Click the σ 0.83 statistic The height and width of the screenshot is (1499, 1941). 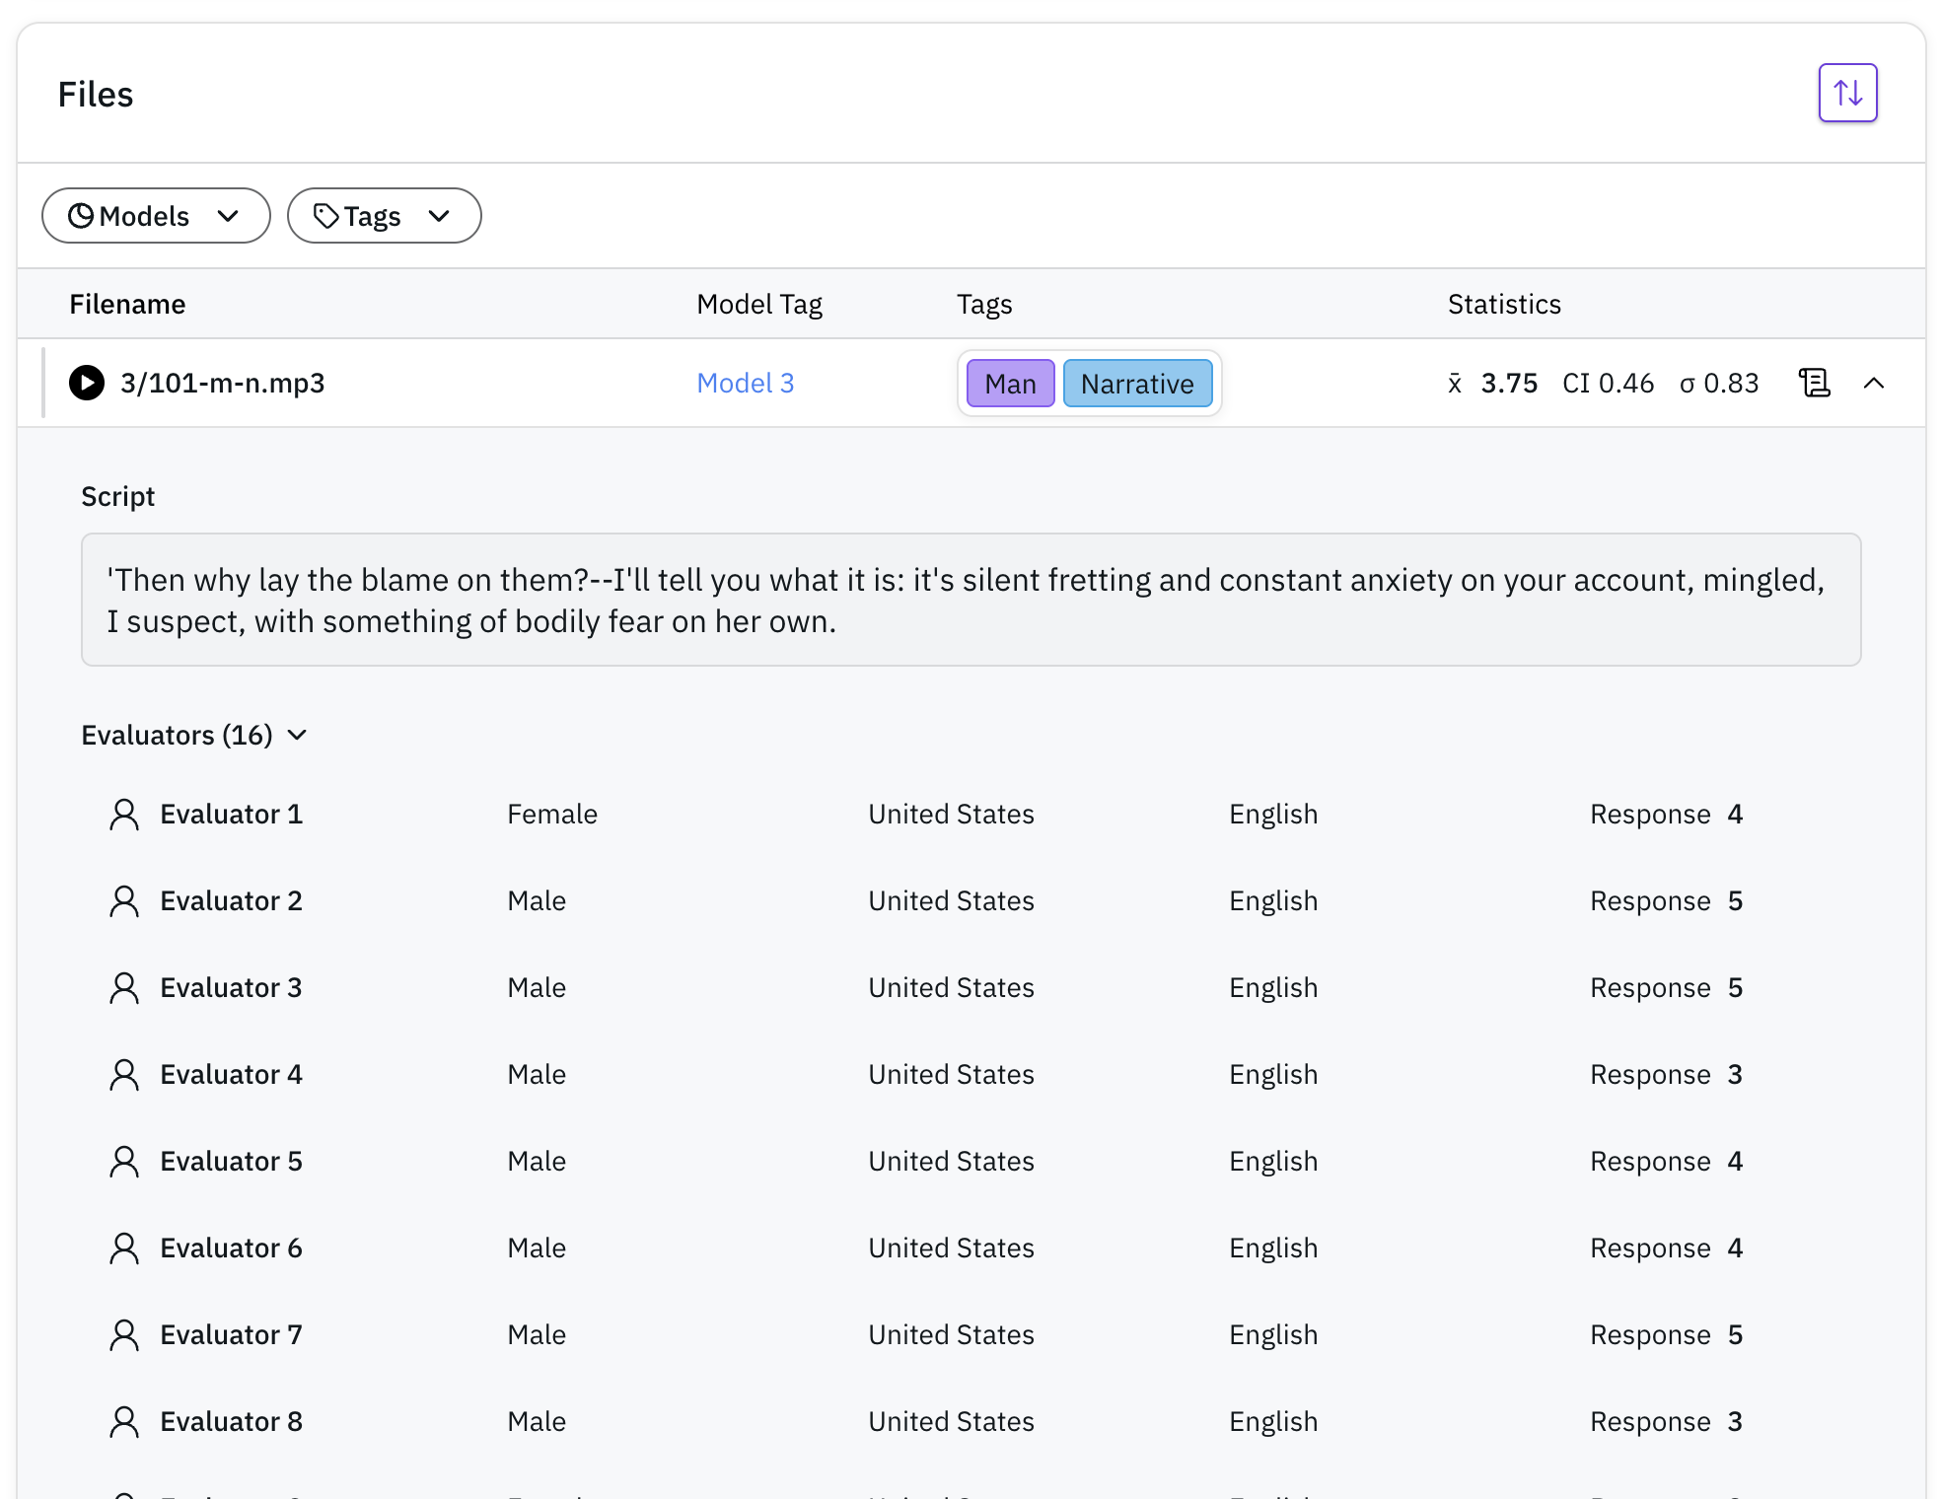tap(1719, 383)
